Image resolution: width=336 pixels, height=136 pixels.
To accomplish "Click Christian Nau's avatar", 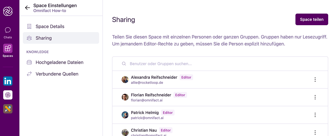I will click(x=125, y=132).
